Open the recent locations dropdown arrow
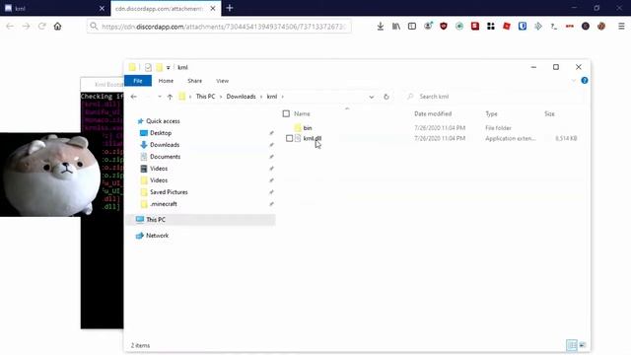Screen dimensions: 631x355 tap(160, 97)
